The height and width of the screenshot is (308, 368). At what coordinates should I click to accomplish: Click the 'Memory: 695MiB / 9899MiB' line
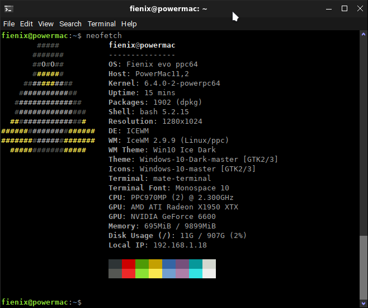point(162,226)
